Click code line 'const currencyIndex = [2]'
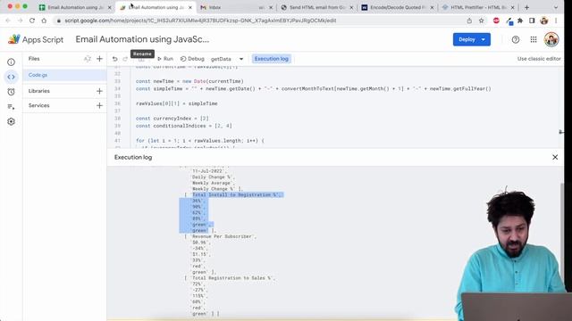Screen dimensions: 572x321 tap(172, 119)
